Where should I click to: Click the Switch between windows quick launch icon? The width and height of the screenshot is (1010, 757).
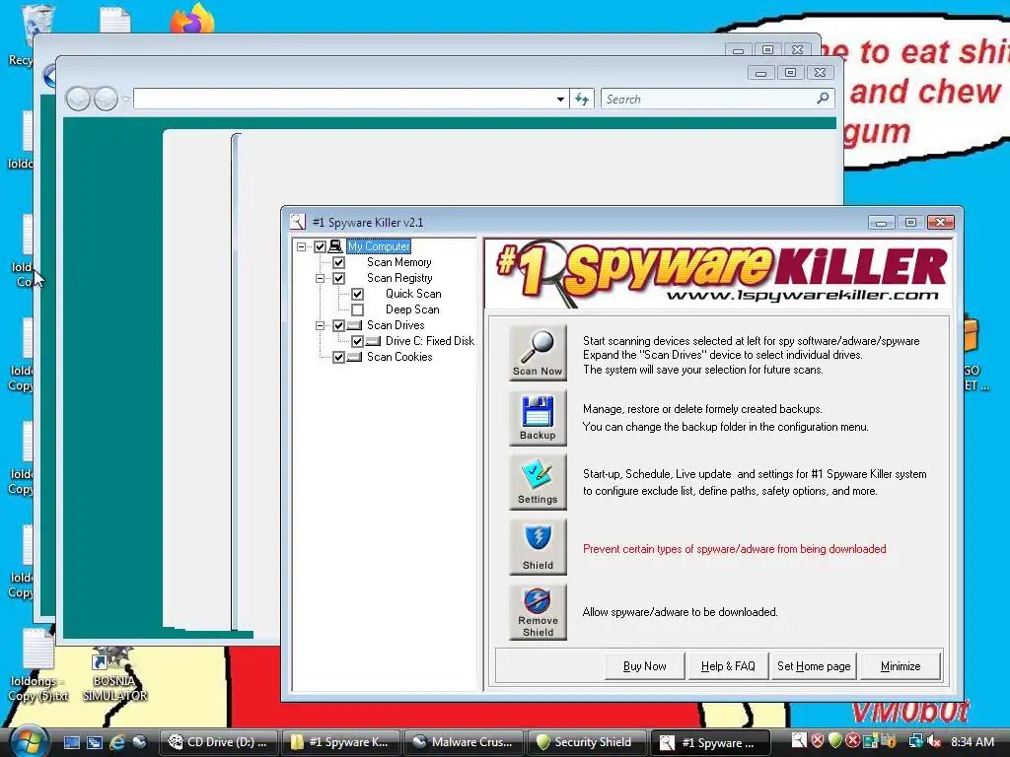click(x=95, y=742)
